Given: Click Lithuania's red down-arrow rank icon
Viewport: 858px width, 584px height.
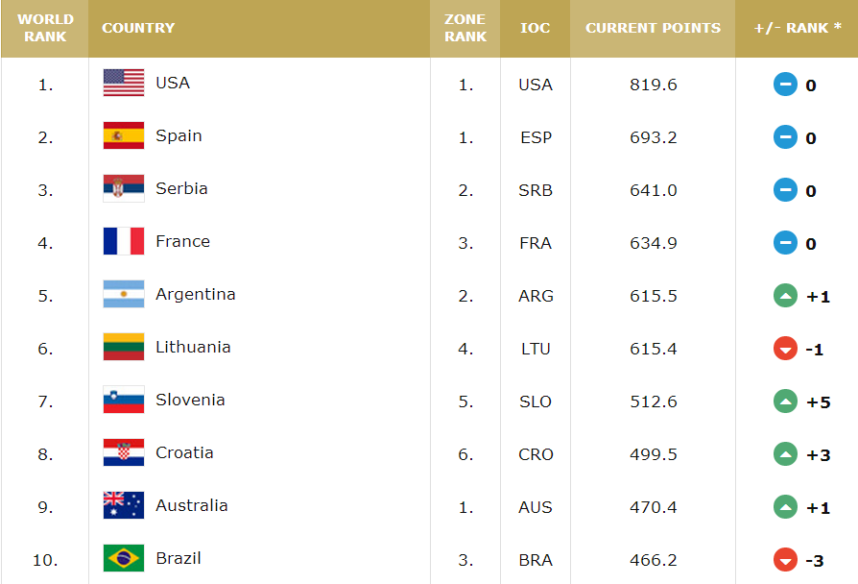Looking at the screenshot, I should click(x=785, y=349).
